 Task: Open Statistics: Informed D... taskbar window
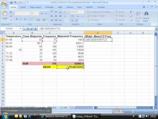[x=55, y=116]
